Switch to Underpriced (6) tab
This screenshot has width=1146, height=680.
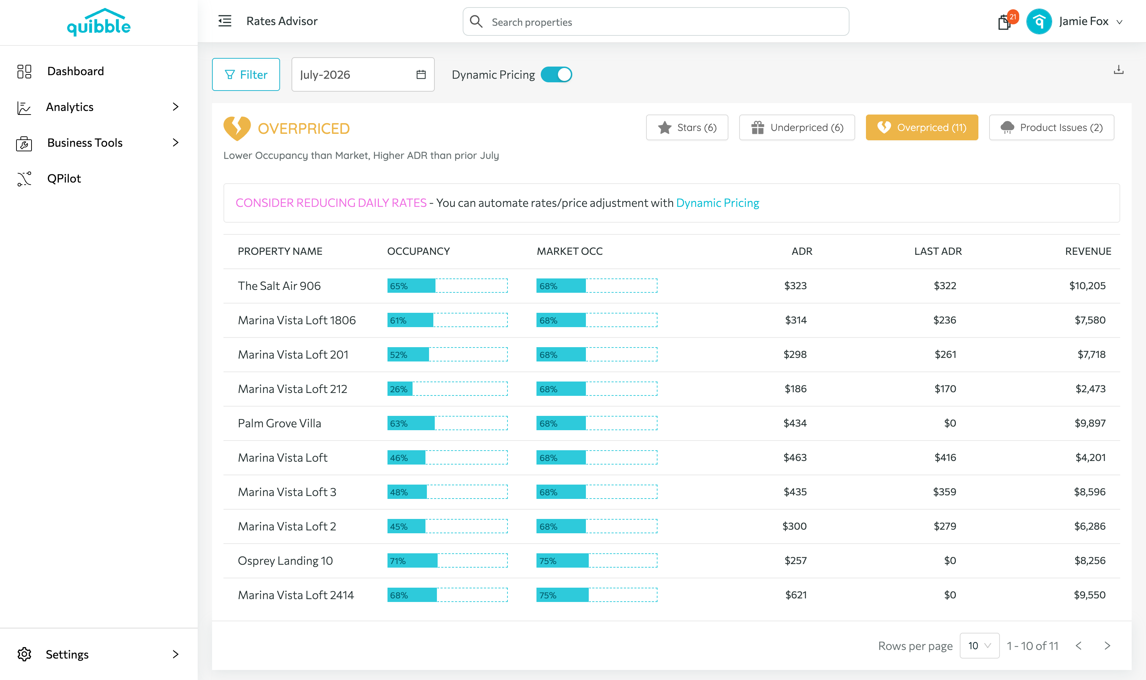[x=797, y=127]
